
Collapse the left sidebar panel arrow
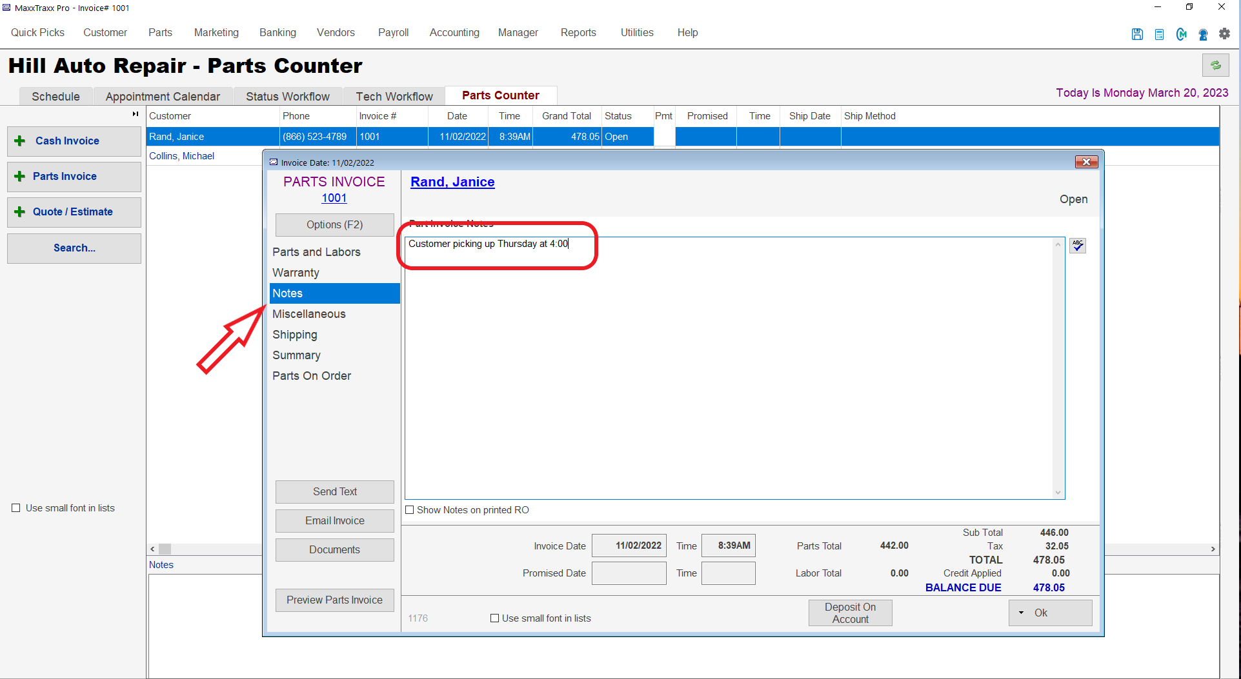[x=136, y=114]
